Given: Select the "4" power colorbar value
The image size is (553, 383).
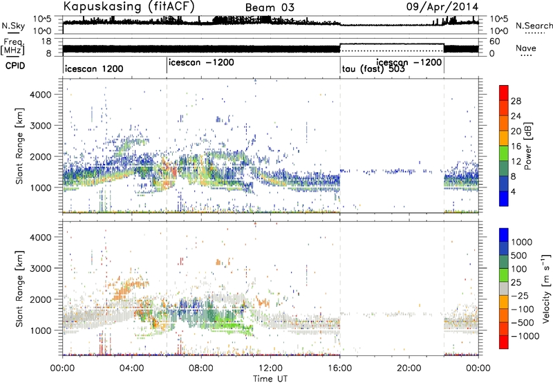Looking at the screenshot, I should pos(514,192).
